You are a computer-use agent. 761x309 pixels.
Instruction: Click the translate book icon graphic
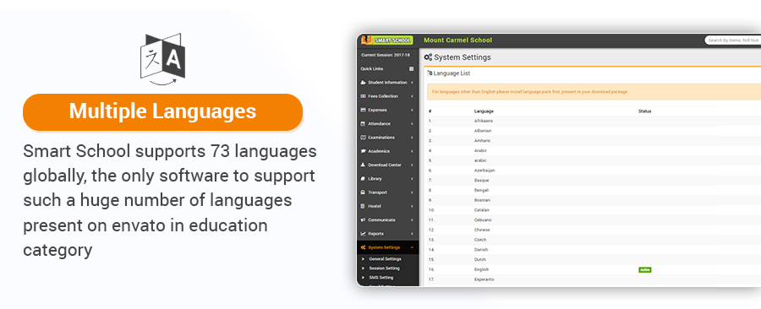tap(162, 59)
